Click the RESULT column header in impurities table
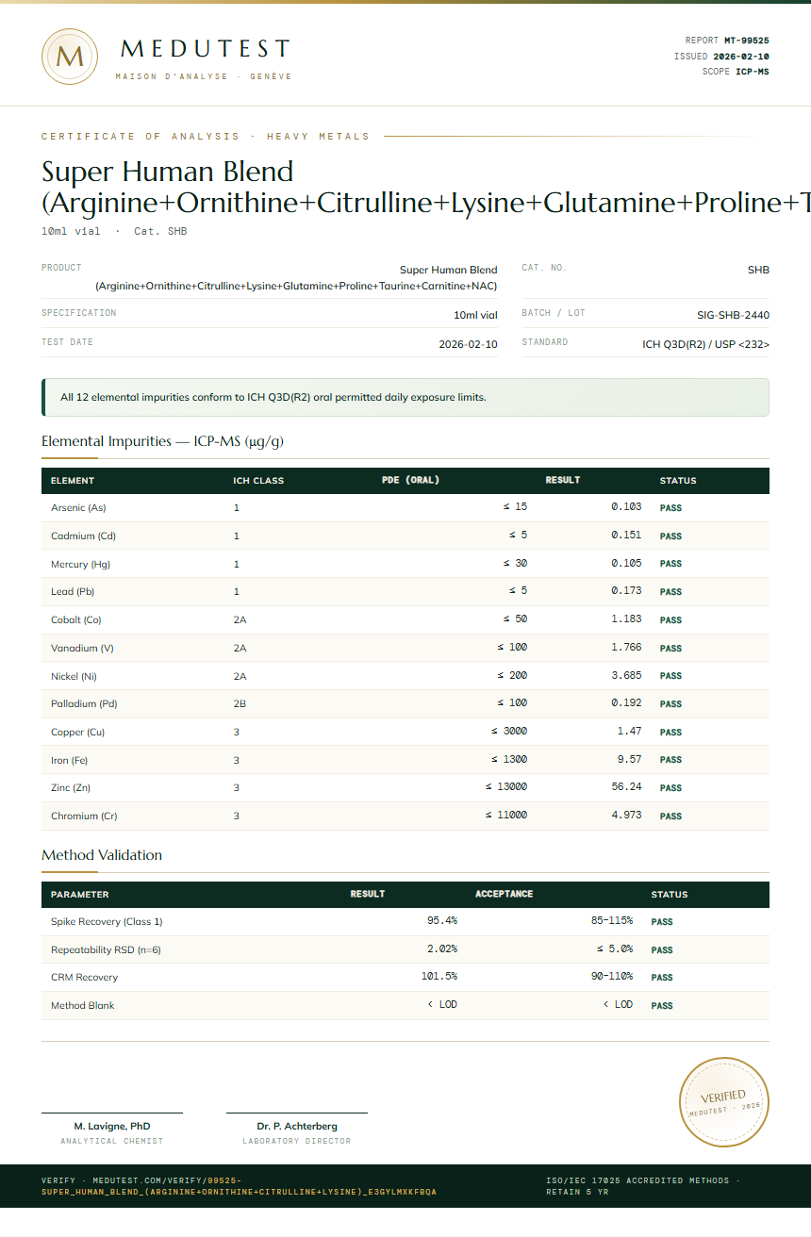 563,481
